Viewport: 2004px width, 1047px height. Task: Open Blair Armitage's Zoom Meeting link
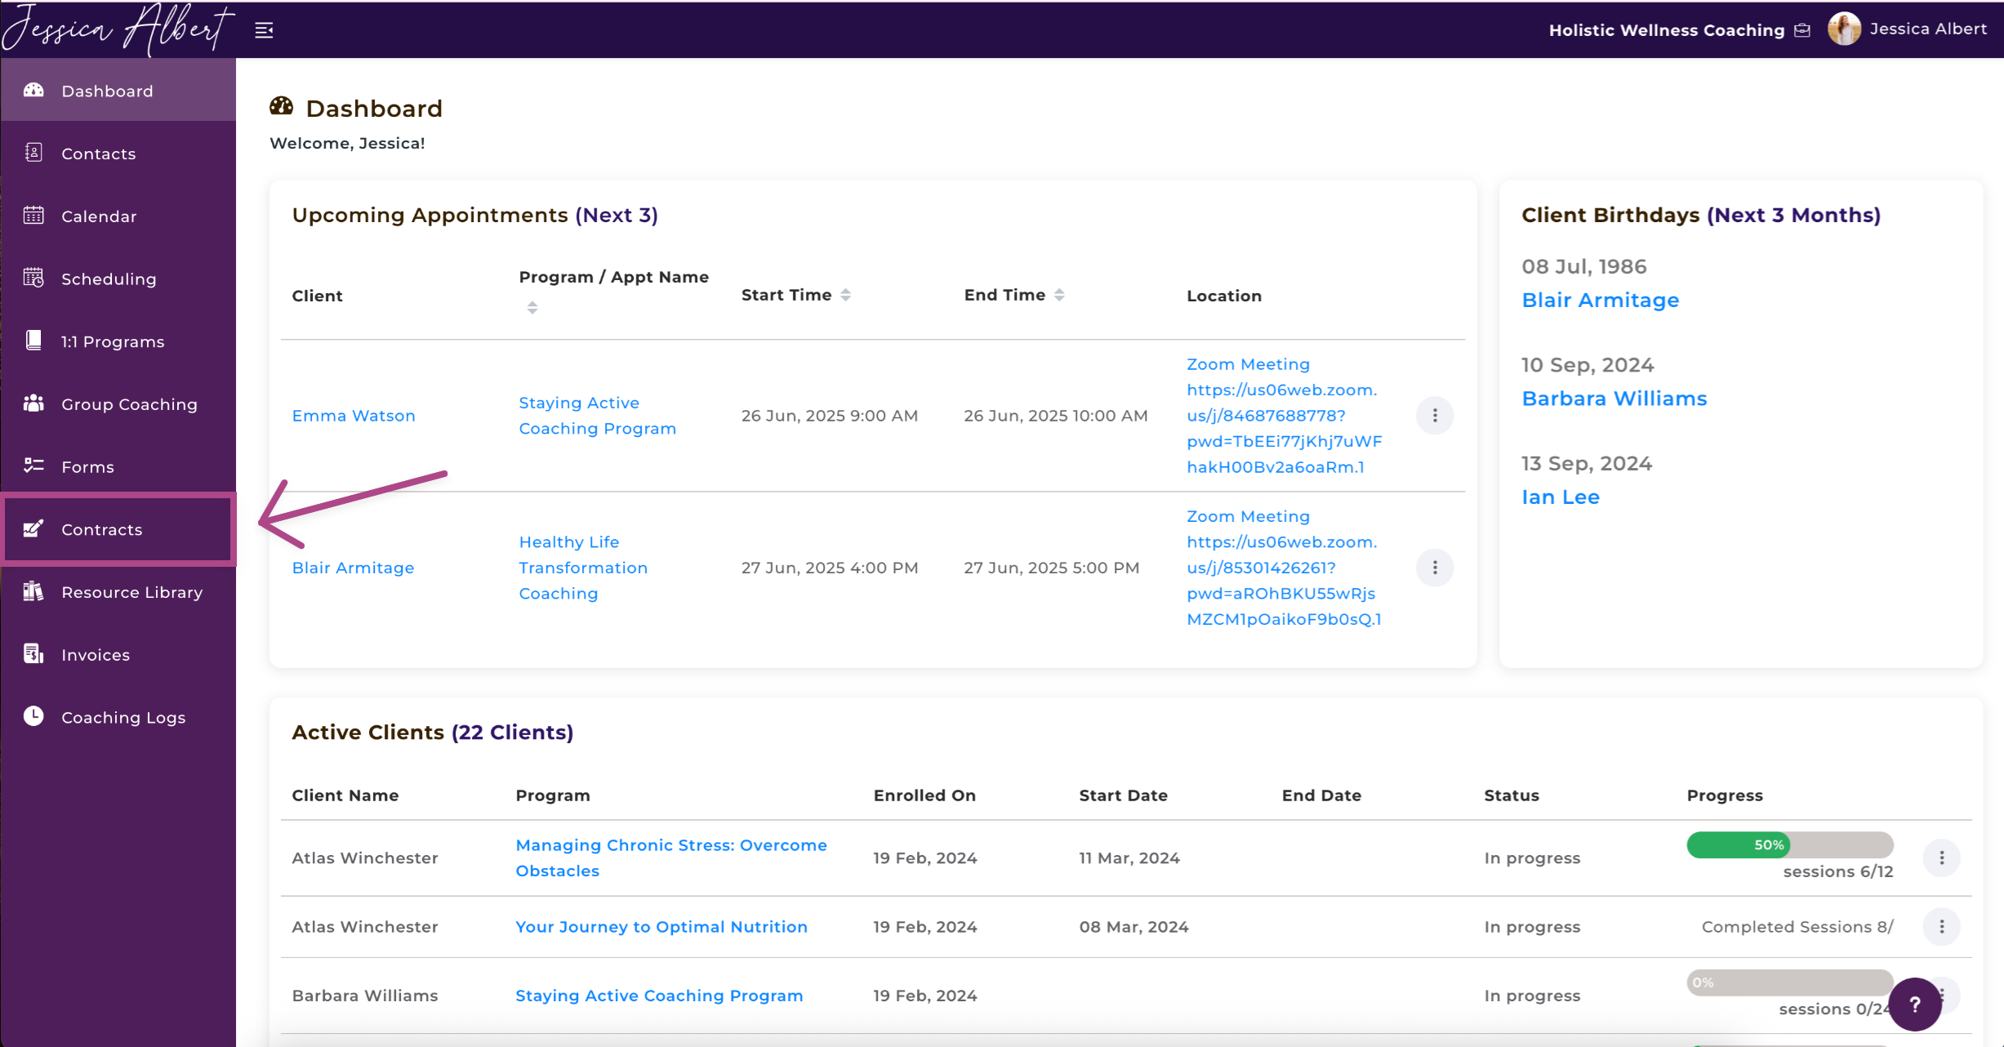(x=1284, y=568)
